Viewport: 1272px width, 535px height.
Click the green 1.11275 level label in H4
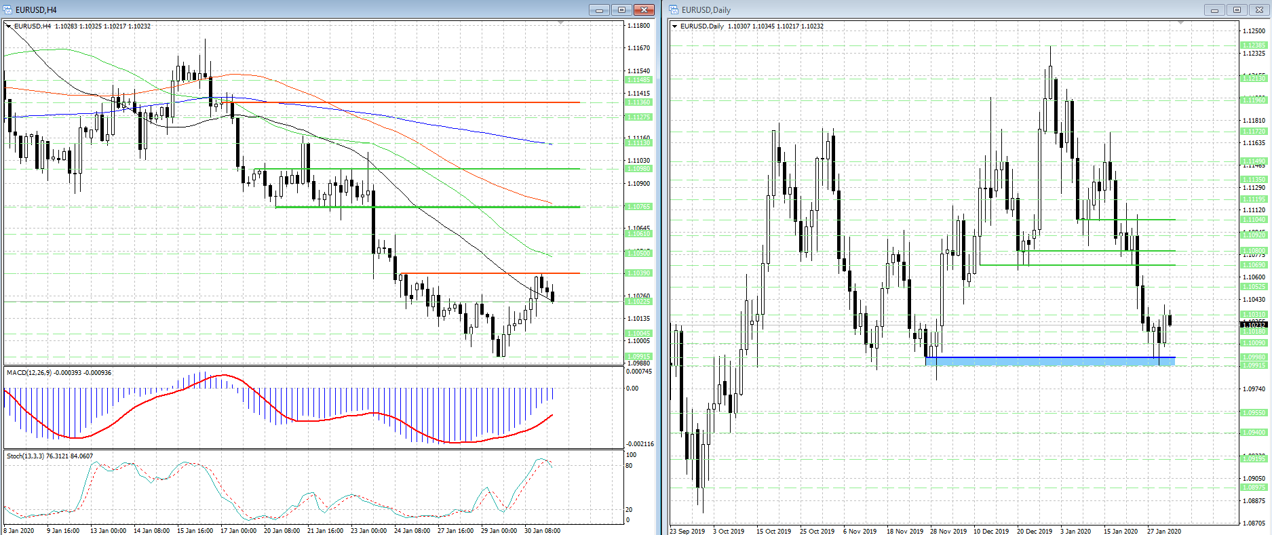click(x=638, y=117)
